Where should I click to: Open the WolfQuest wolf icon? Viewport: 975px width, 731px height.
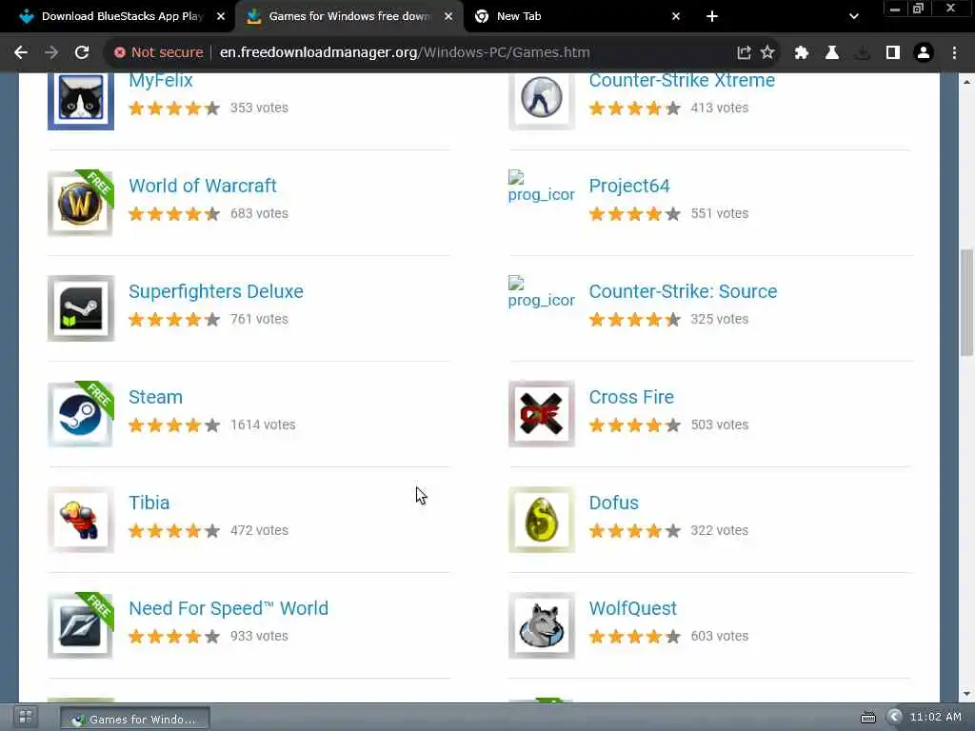click(542, 625)
